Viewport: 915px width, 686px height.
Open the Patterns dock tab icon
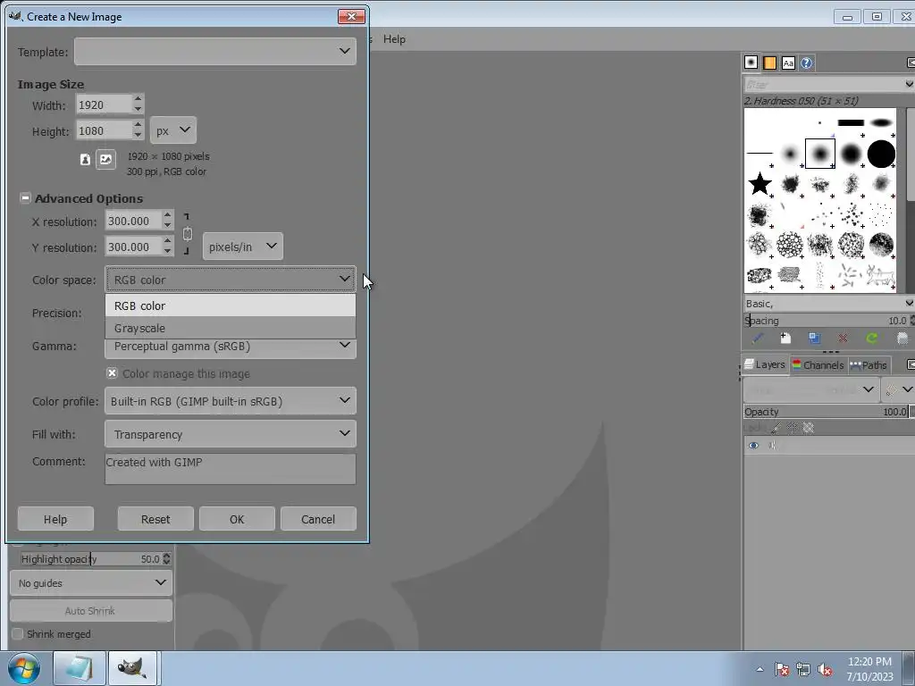(769, 63)
